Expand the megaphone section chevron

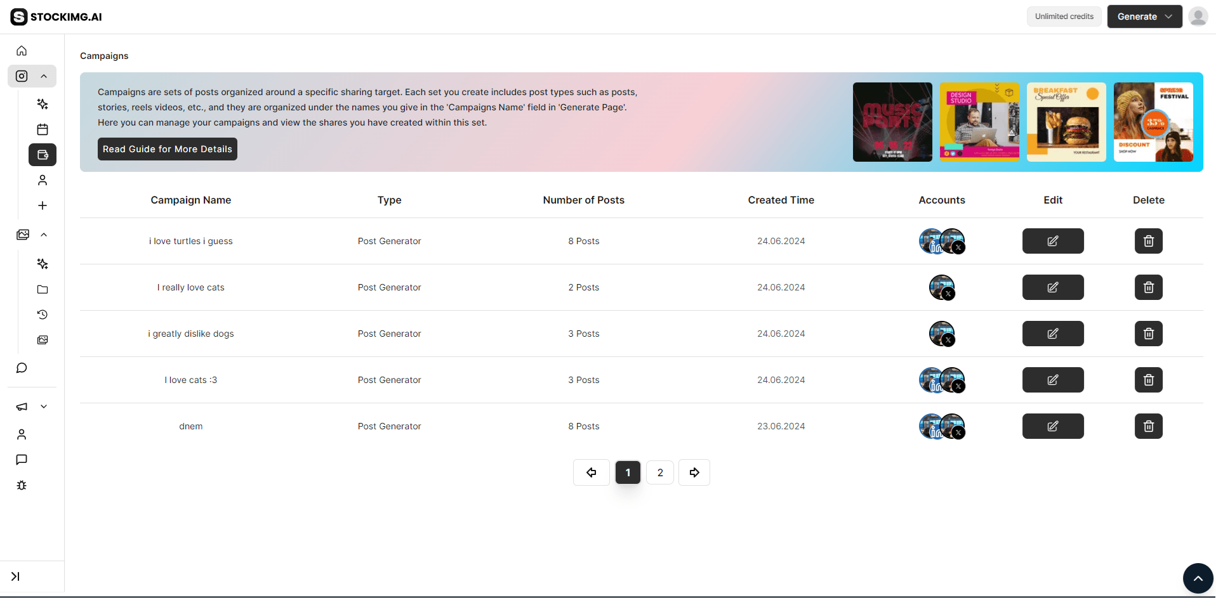(x=44, y=406)
